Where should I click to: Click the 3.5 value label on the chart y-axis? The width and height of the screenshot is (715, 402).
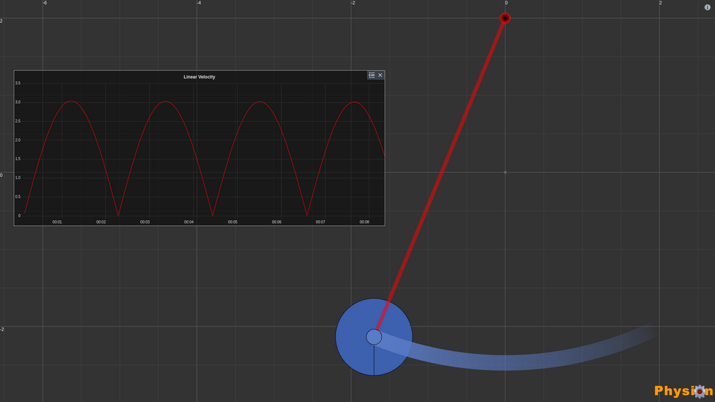click(x=17, y=83)
